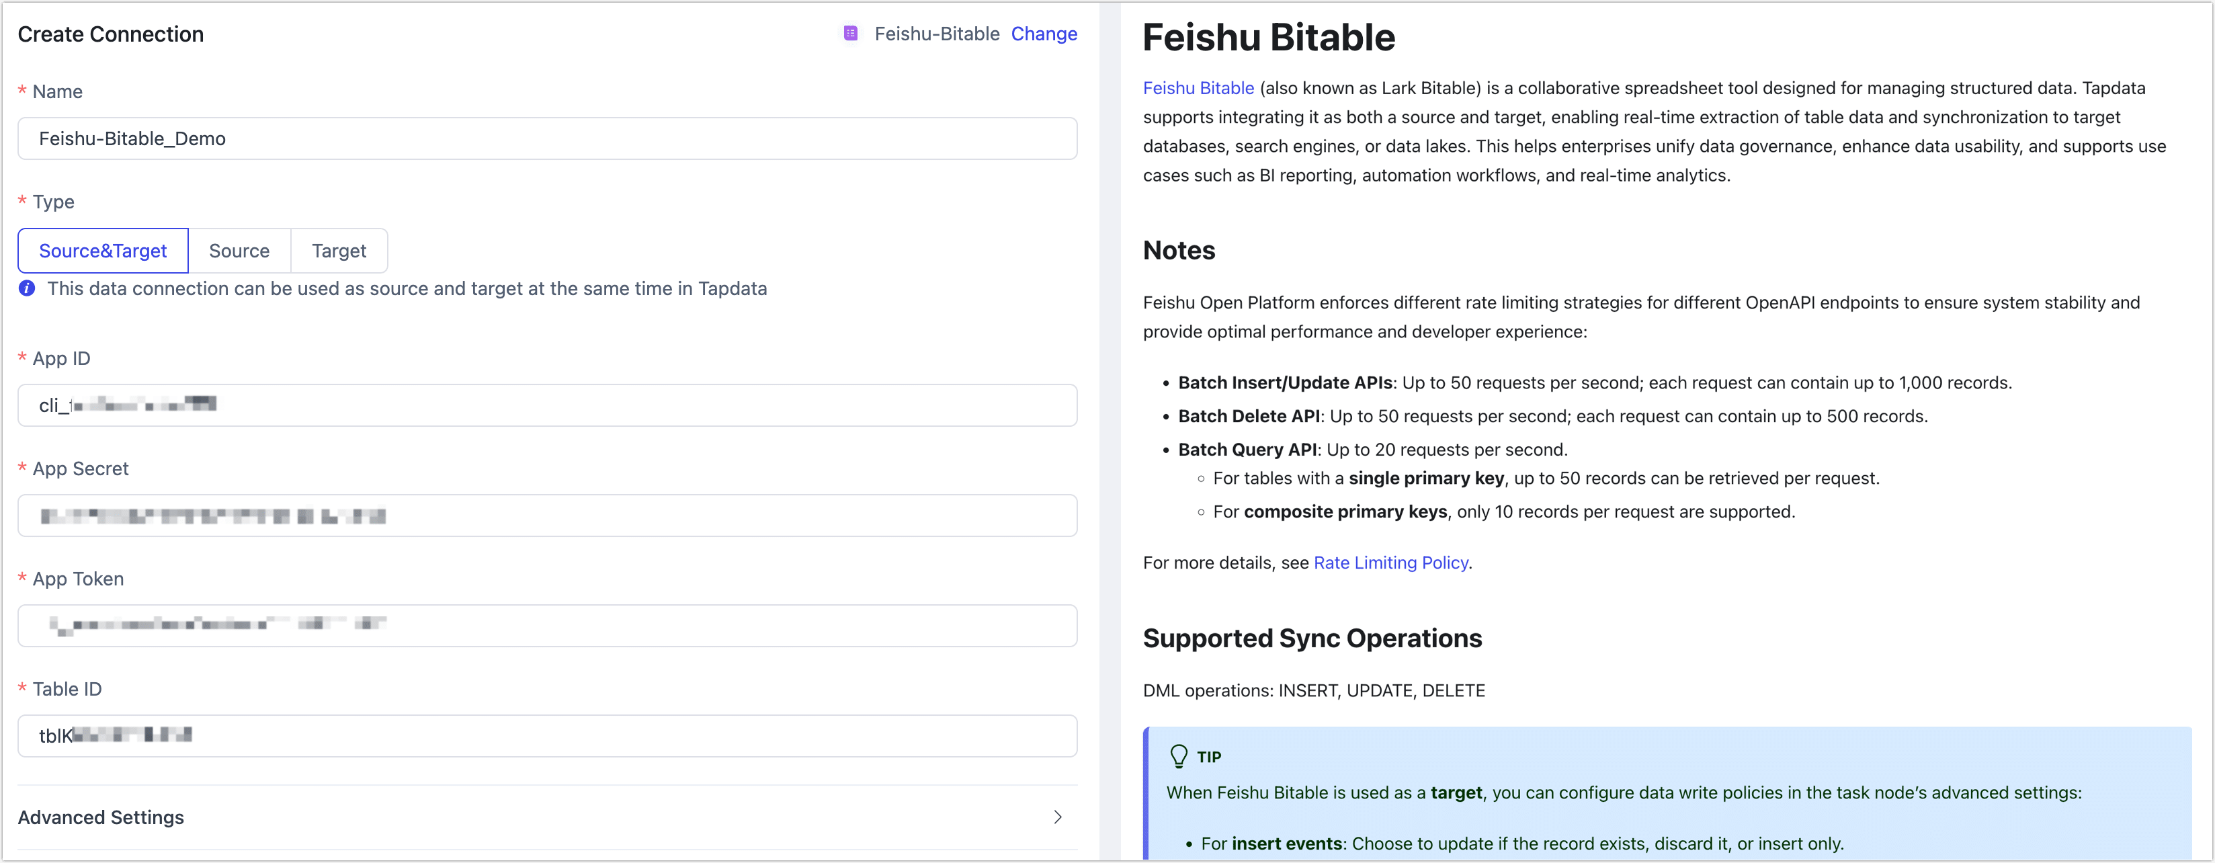
Task: Select the Source&Target connection type
Action: (x=103, y=251)
